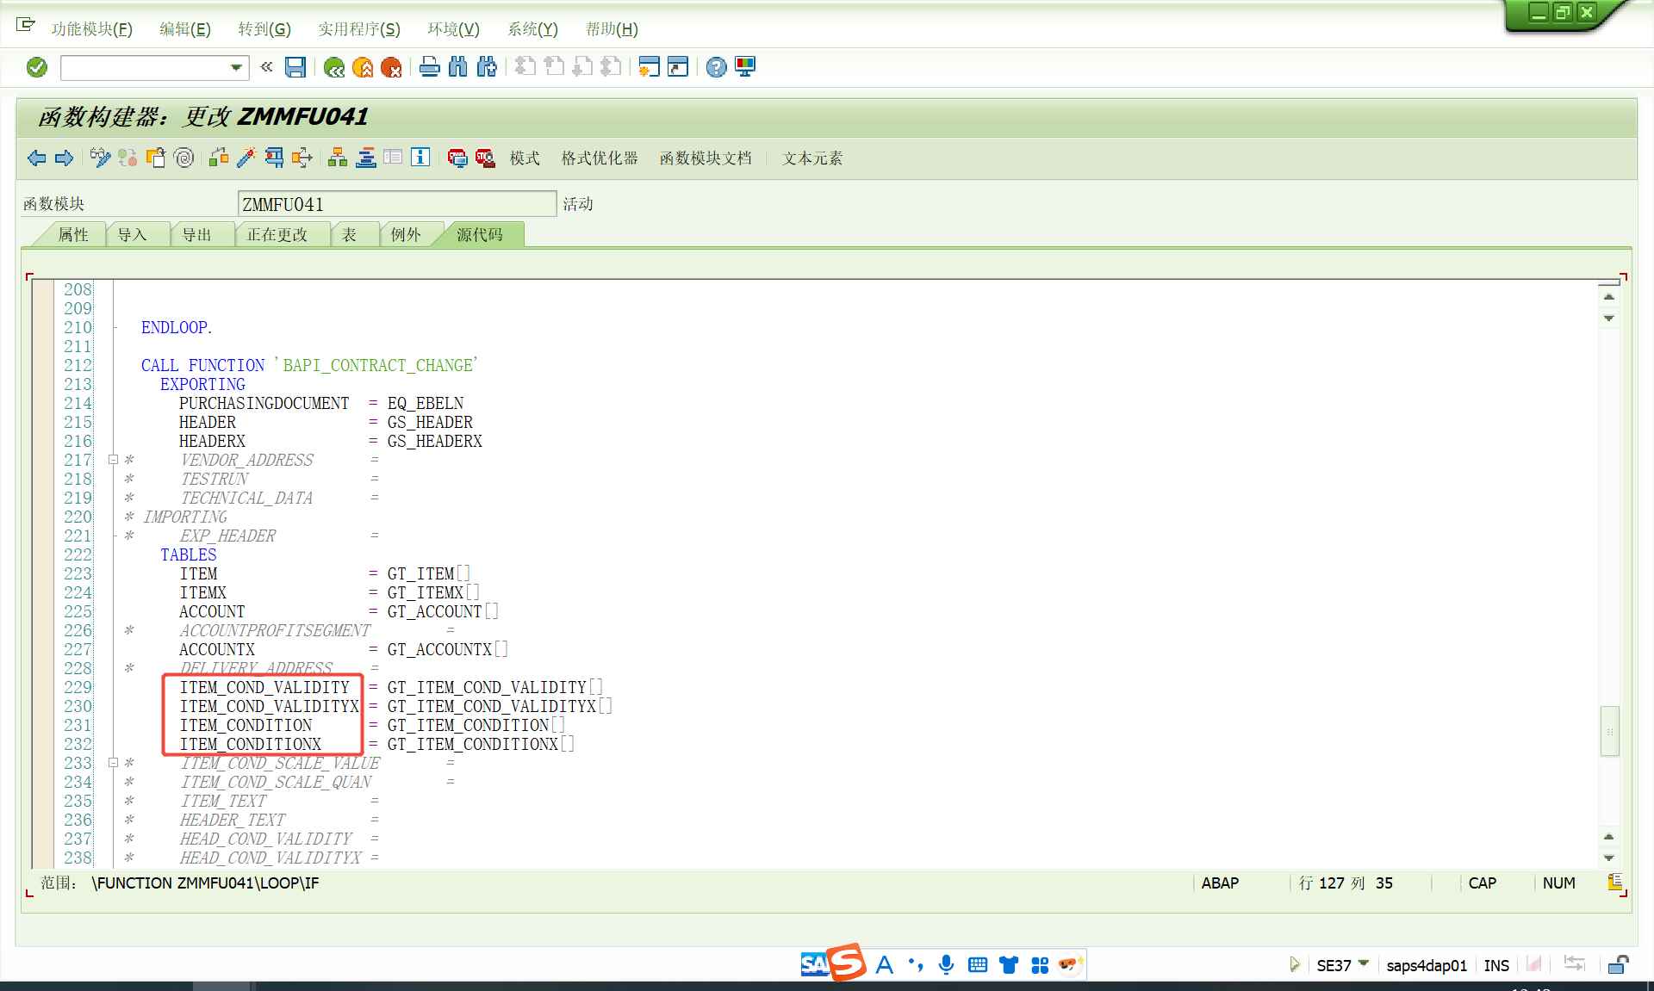The height and width of the screenshot is (991, 1654).
Task: Collapse comment block at line 217
Action: (113, 460)
